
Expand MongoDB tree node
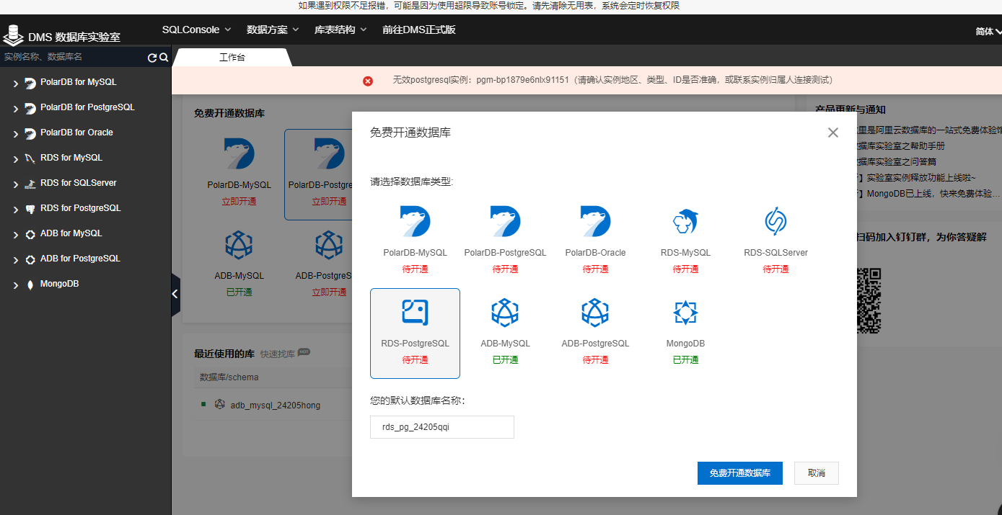pos(16,285)
